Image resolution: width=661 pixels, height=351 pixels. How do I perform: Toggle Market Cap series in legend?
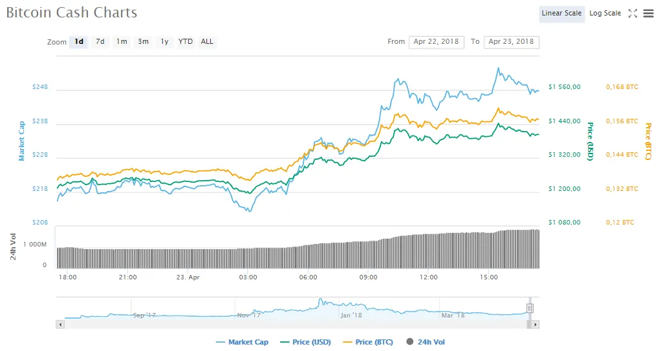[x=242, y=342]
